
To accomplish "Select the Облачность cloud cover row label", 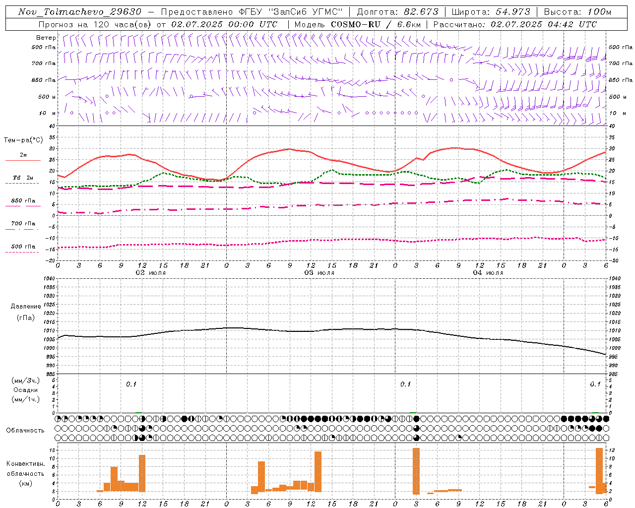I will pos(25,431).
